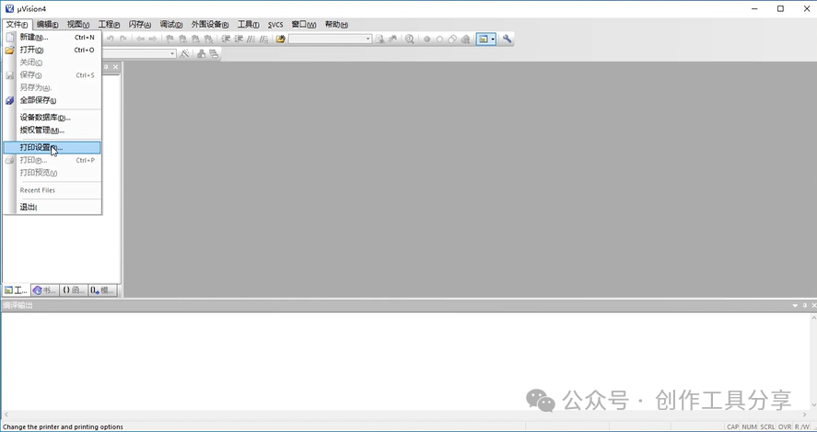Switch to the functions ({} 函...) tab

pos(73,290)
